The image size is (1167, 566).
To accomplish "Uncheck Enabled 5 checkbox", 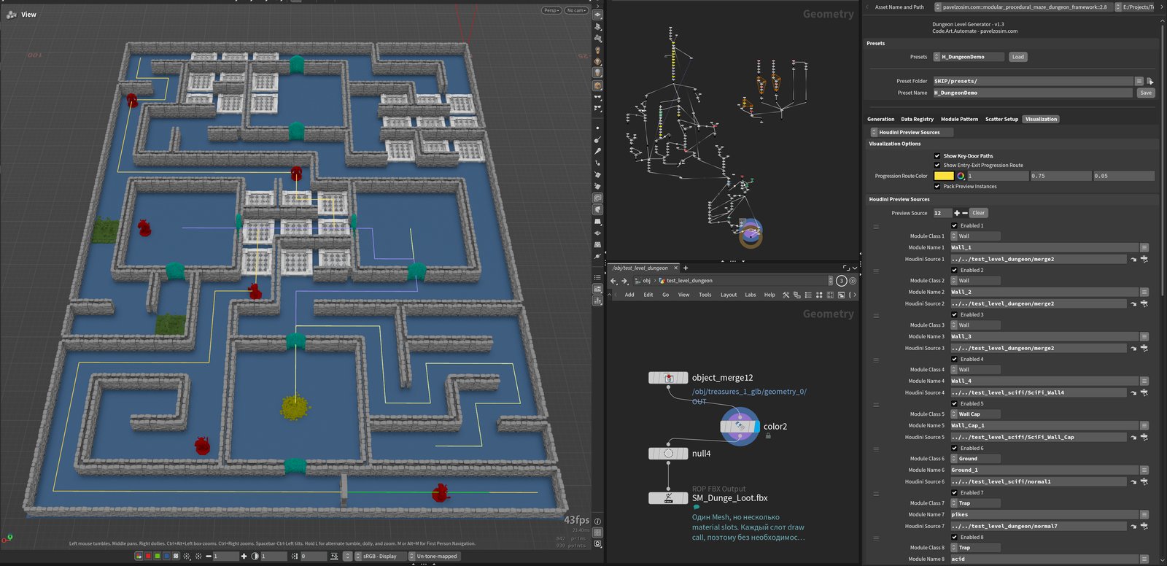I will pos(954,403).
